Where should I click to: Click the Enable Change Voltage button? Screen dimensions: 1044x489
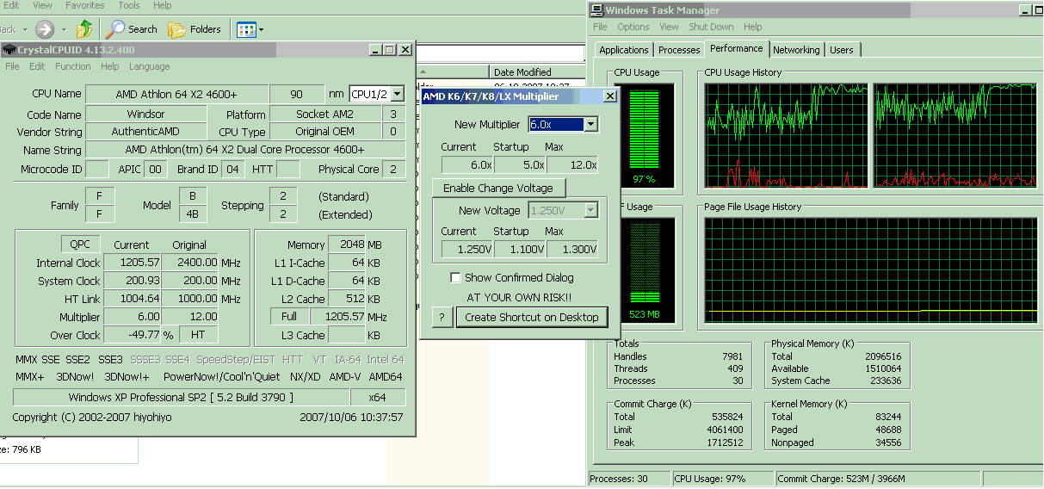tap(498, 188)
